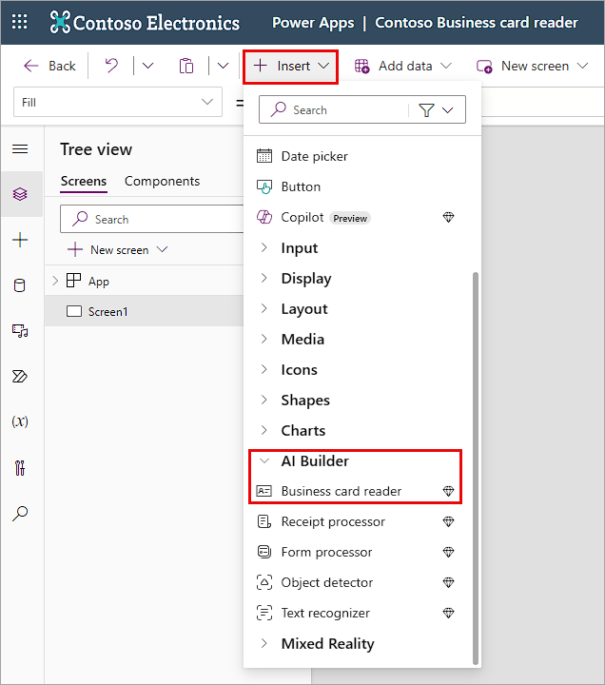Click the Undo icon in the toolbar
Screen dimensions: 605x685
click(112, 66)
